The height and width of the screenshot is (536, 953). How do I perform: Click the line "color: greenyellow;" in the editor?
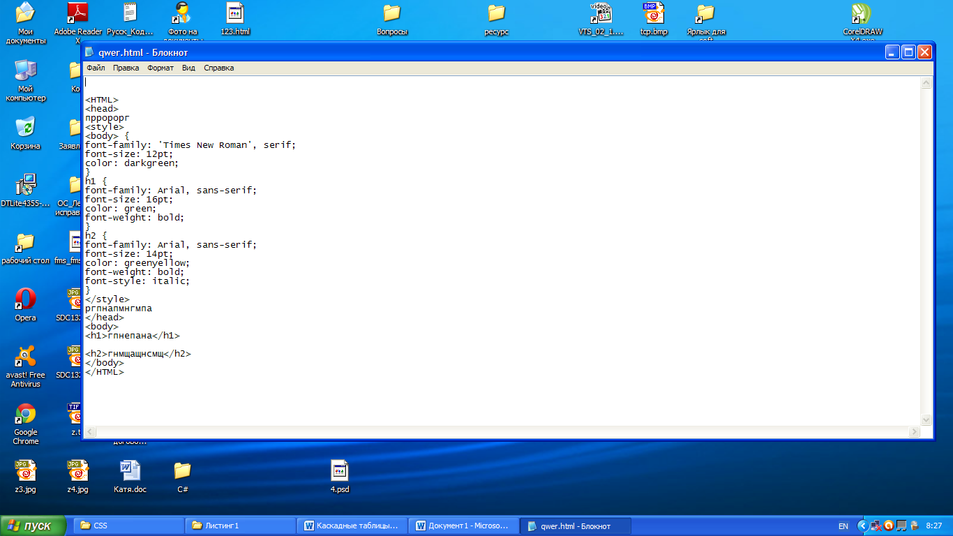(x=137, y=263)
